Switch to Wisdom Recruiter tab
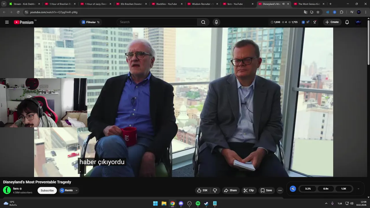This screenshot has width=370, height=208. point(203,4)
